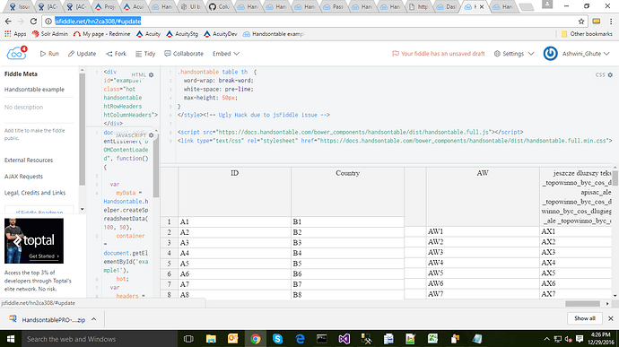Expand HandsontablePRO download options chevron
The image size is (619, 347).
(93, 319)
